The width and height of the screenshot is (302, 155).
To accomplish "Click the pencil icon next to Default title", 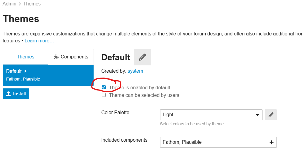I will [142, 57].
